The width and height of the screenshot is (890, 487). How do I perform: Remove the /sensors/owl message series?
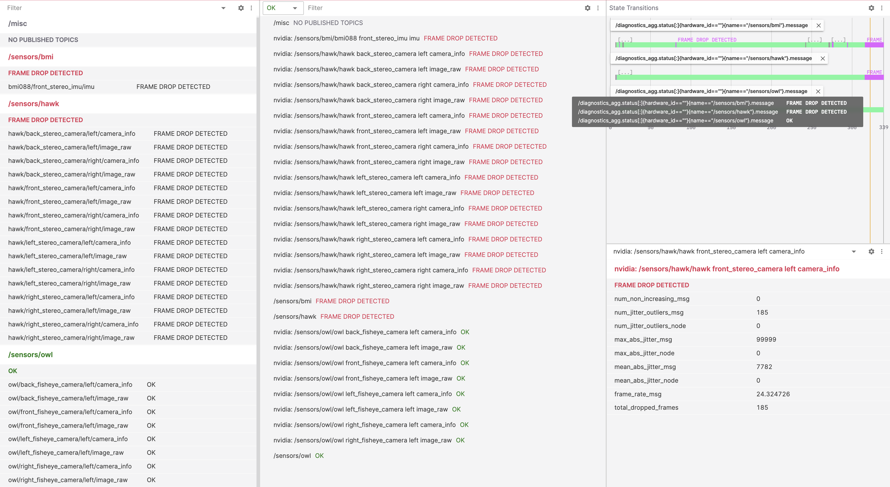click(x=818, y=91)
